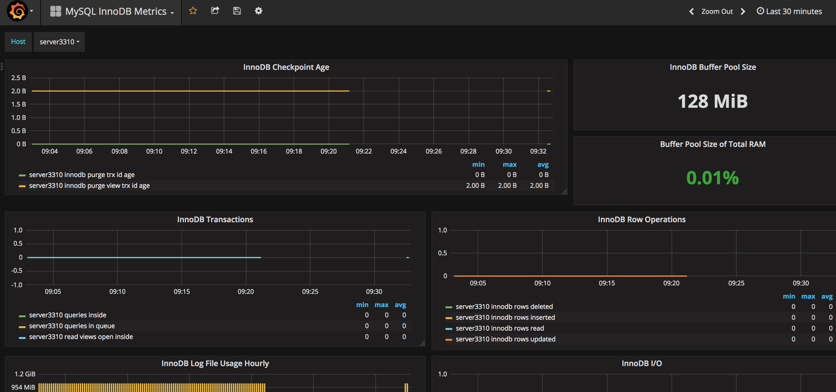
Task: Sort Checkpoint Age legend by min
Action: point(478,164)
